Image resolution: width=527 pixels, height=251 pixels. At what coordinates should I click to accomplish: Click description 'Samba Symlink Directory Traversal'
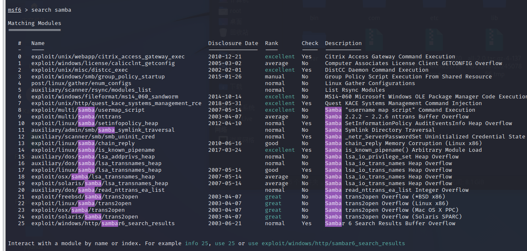coord(380,130)
